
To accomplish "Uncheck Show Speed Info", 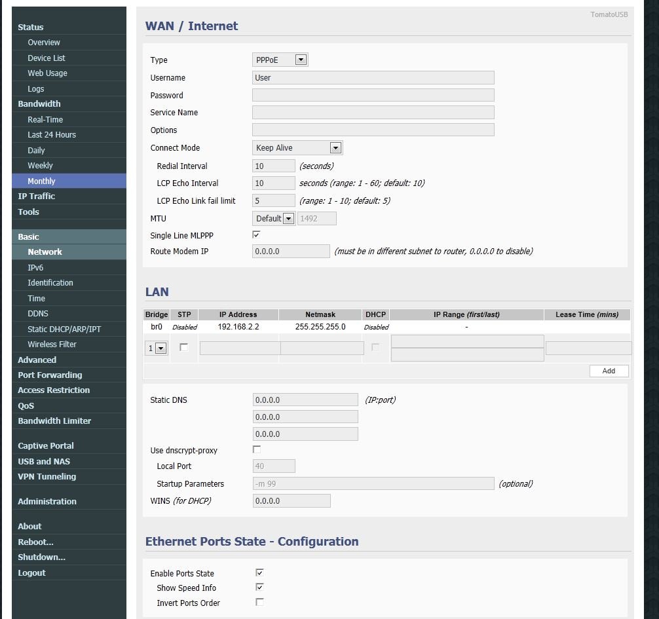I will point(259,588).
